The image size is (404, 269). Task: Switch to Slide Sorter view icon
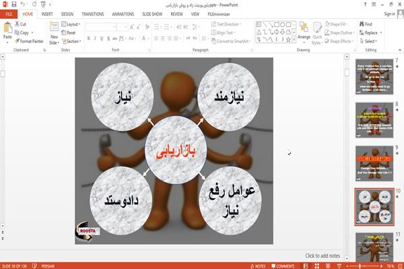316,266
